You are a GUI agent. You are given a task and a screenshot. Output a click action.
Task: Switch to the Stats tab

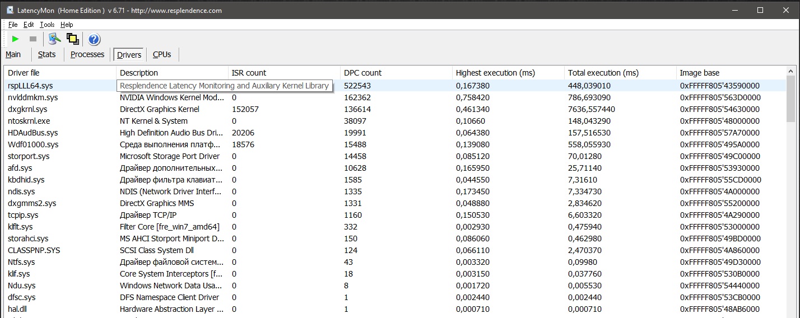point(47,54)
